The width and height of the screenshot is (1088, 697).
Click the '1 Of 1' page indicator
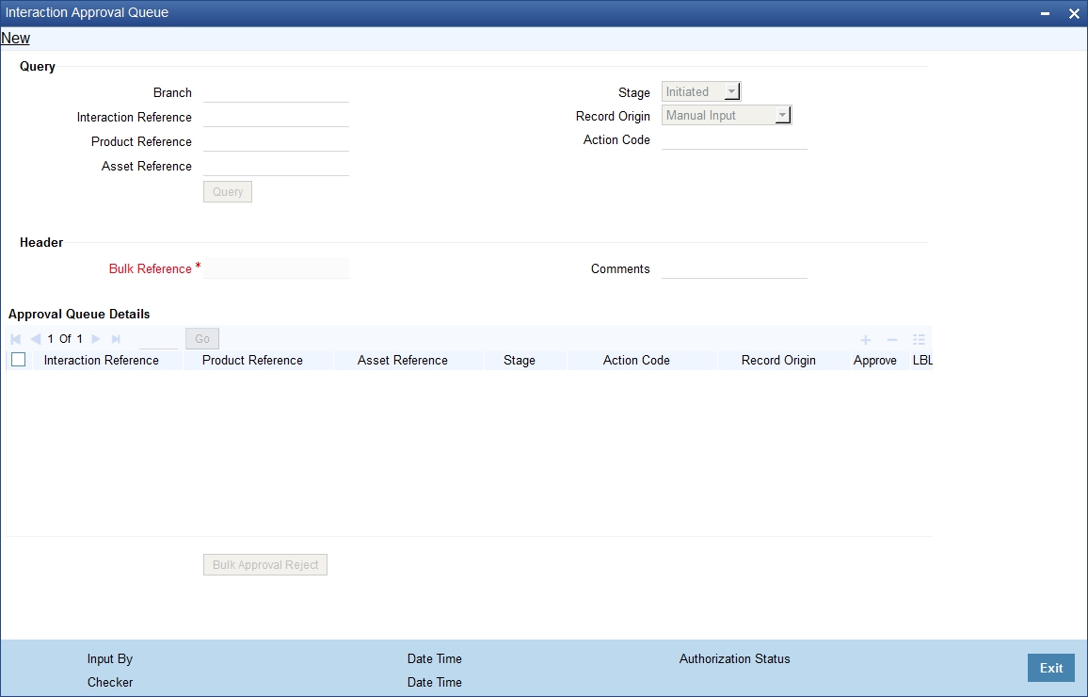point(65,339)
